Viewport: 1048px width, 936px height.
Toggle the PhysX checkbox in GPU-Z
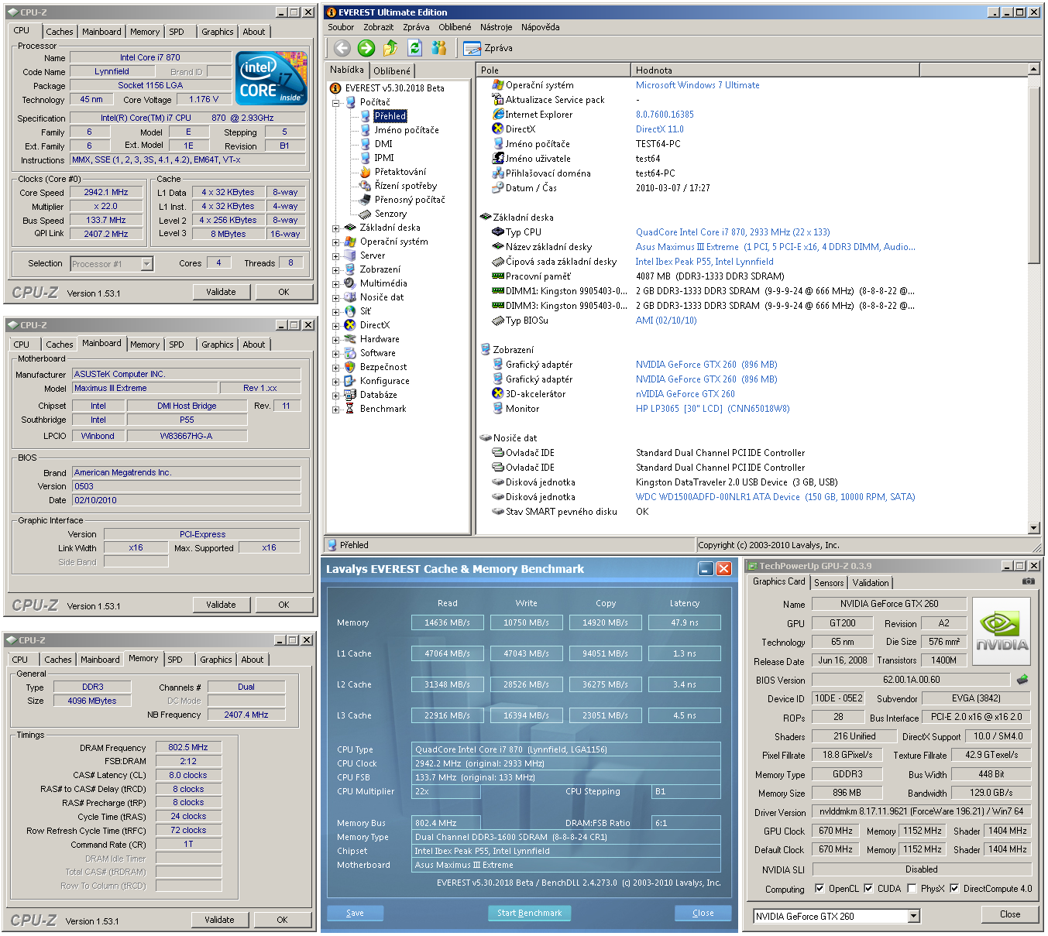(x=912, y=889)
